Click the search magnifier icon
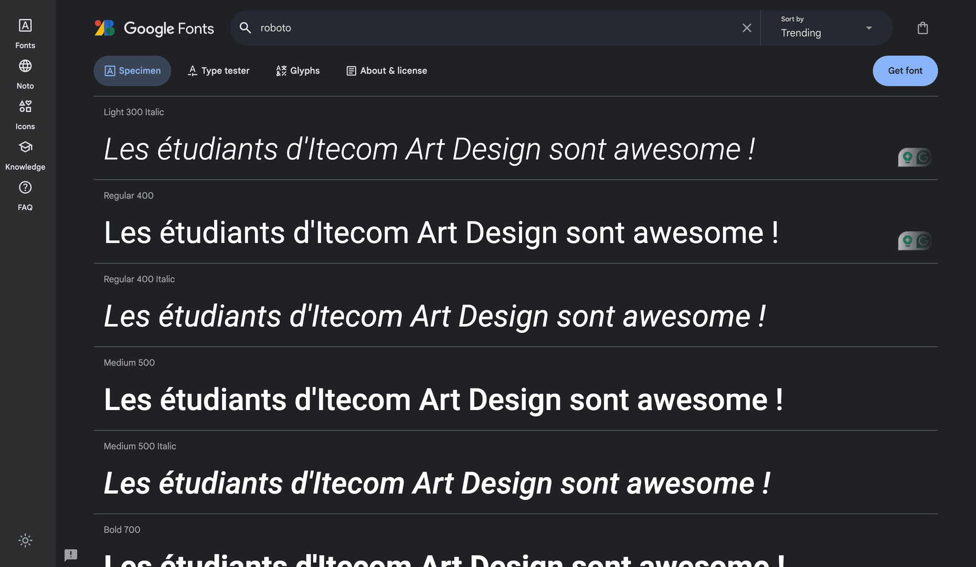 (x=245, y=28)
